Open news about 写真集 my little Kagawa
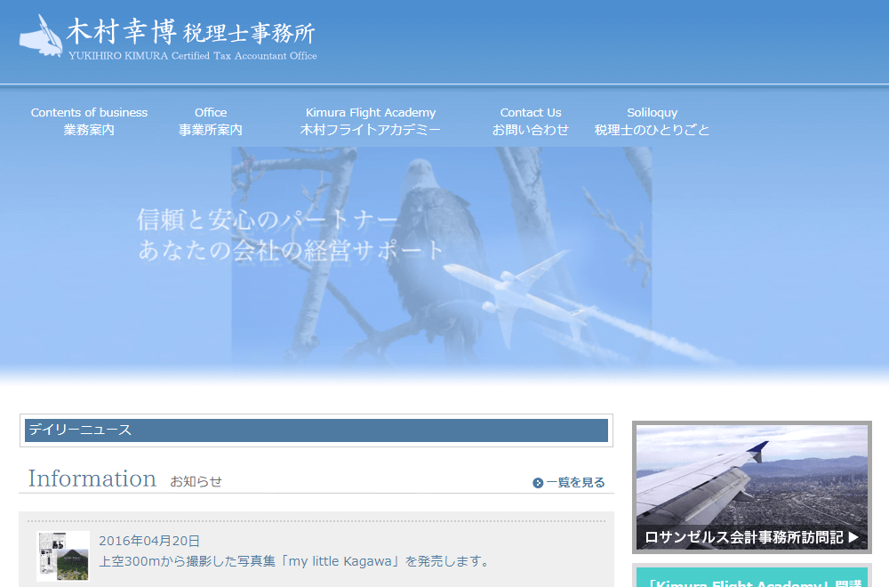The height and width of the screenshot is (587, 889). 295,561
